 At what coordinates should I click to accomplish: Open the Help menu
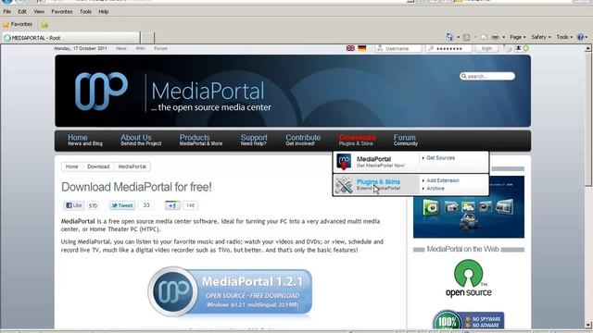pos(103,12)
